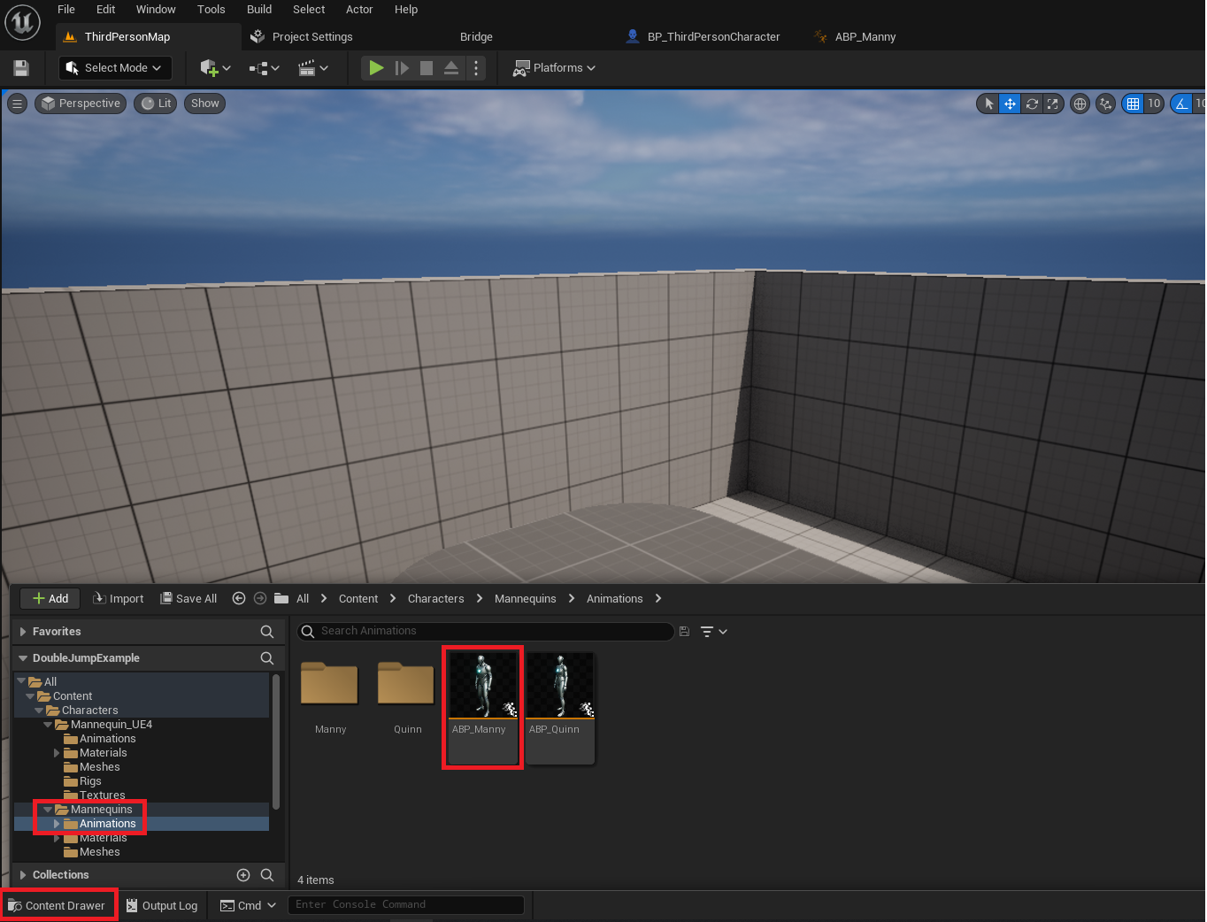Select the Rotate tool in the viewport
1207x922 pixels.
coord(1031,104)
